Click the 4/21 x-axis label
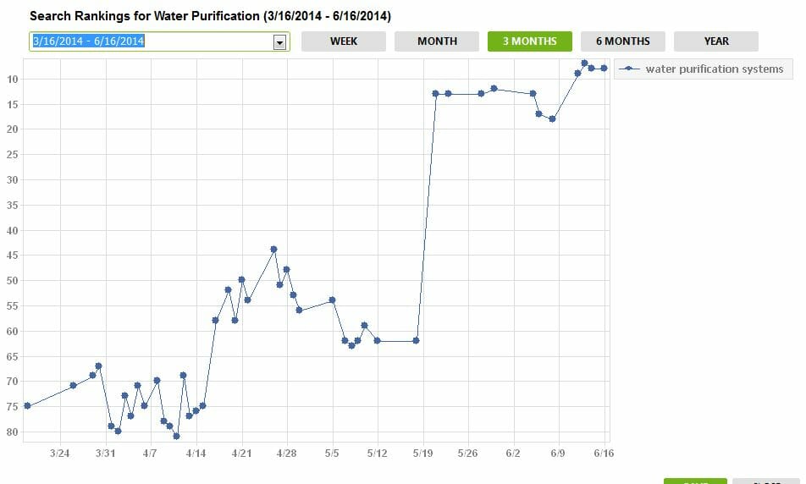 pos(241,454)
